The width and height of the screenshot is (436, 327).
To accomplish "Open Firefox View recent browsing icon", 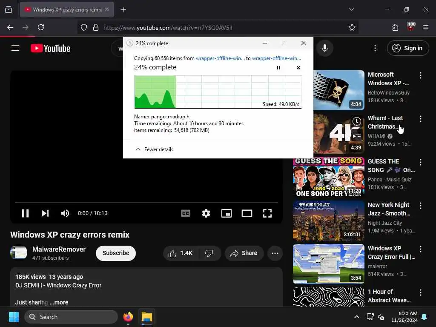I will pyautogui.click(x=9, y=10).
